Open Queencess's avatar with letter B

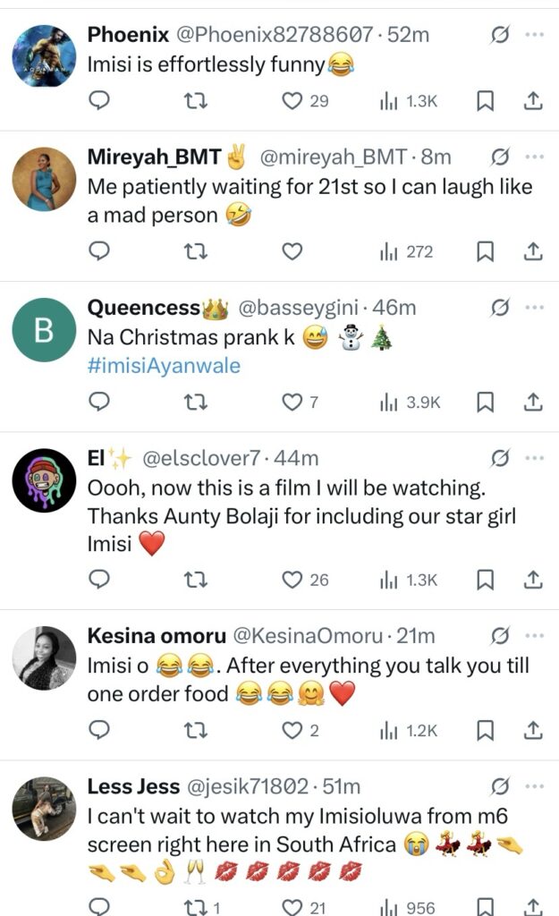pyautogui.click(x=44, y=330)
